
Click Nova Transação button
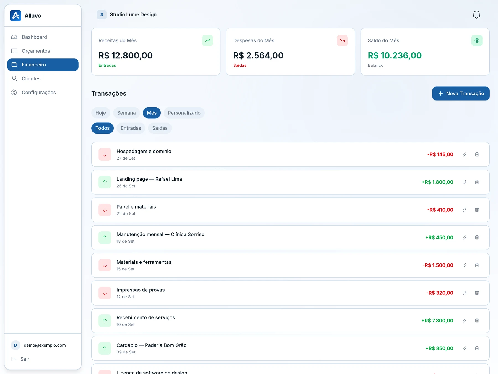coord(461,94)
